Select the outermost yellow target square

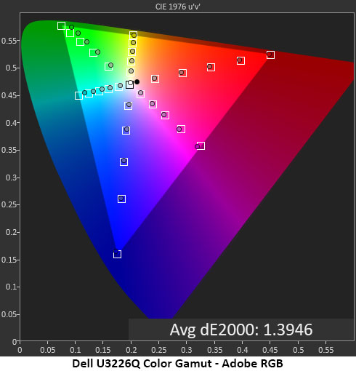[x=133, y=35]
